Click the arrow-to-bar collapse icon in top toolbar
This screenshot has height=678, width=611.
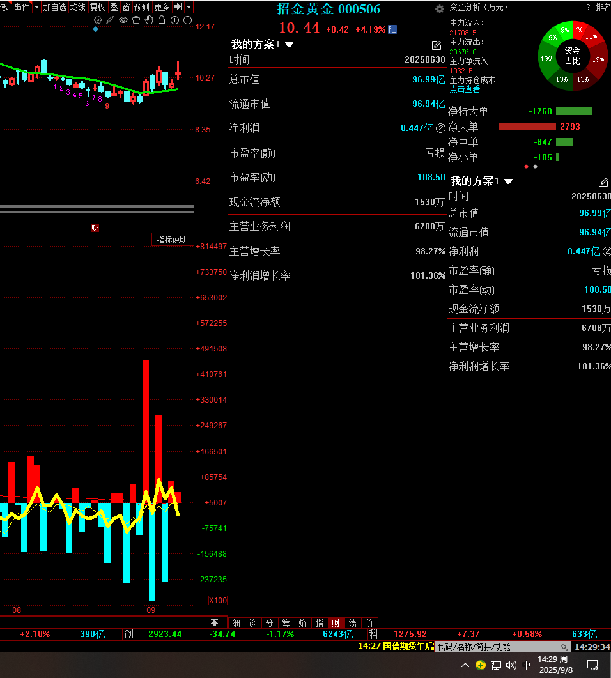coord(178,7)
